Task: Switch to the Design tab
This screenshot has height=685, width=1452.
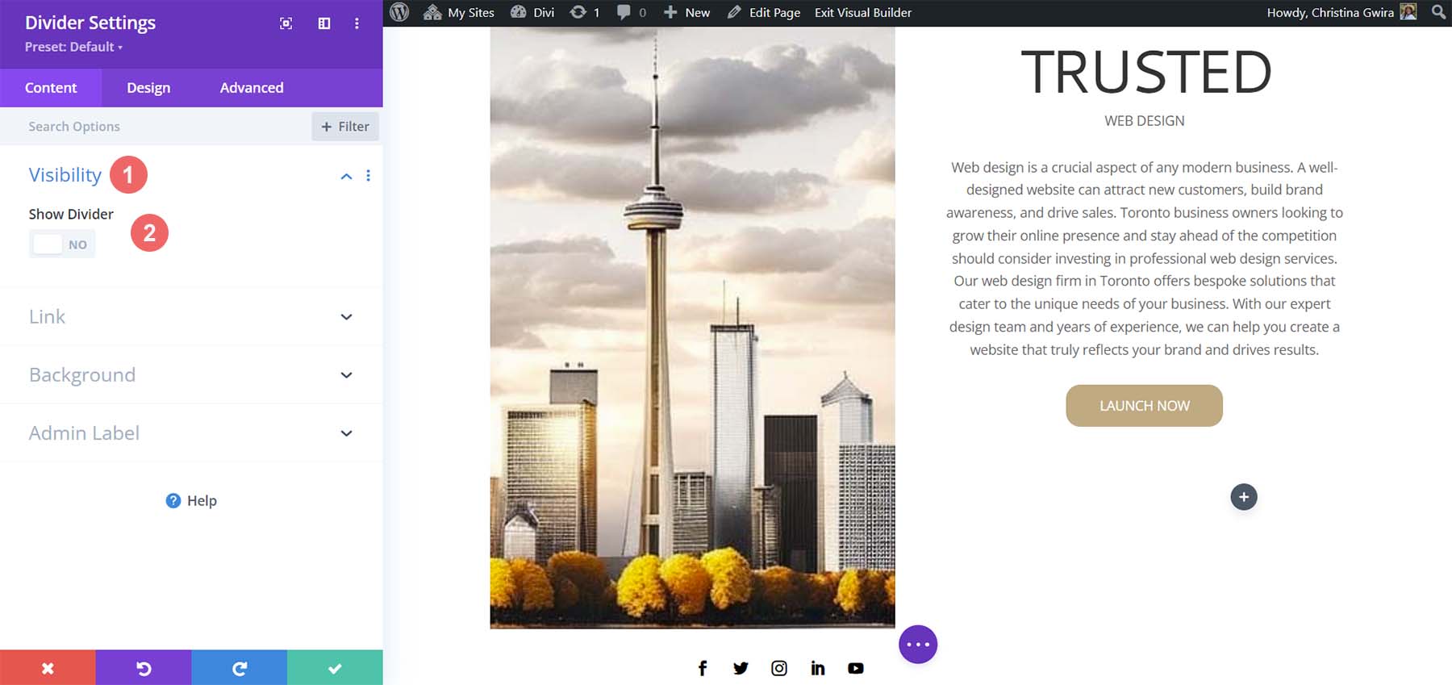Action: 148,88
